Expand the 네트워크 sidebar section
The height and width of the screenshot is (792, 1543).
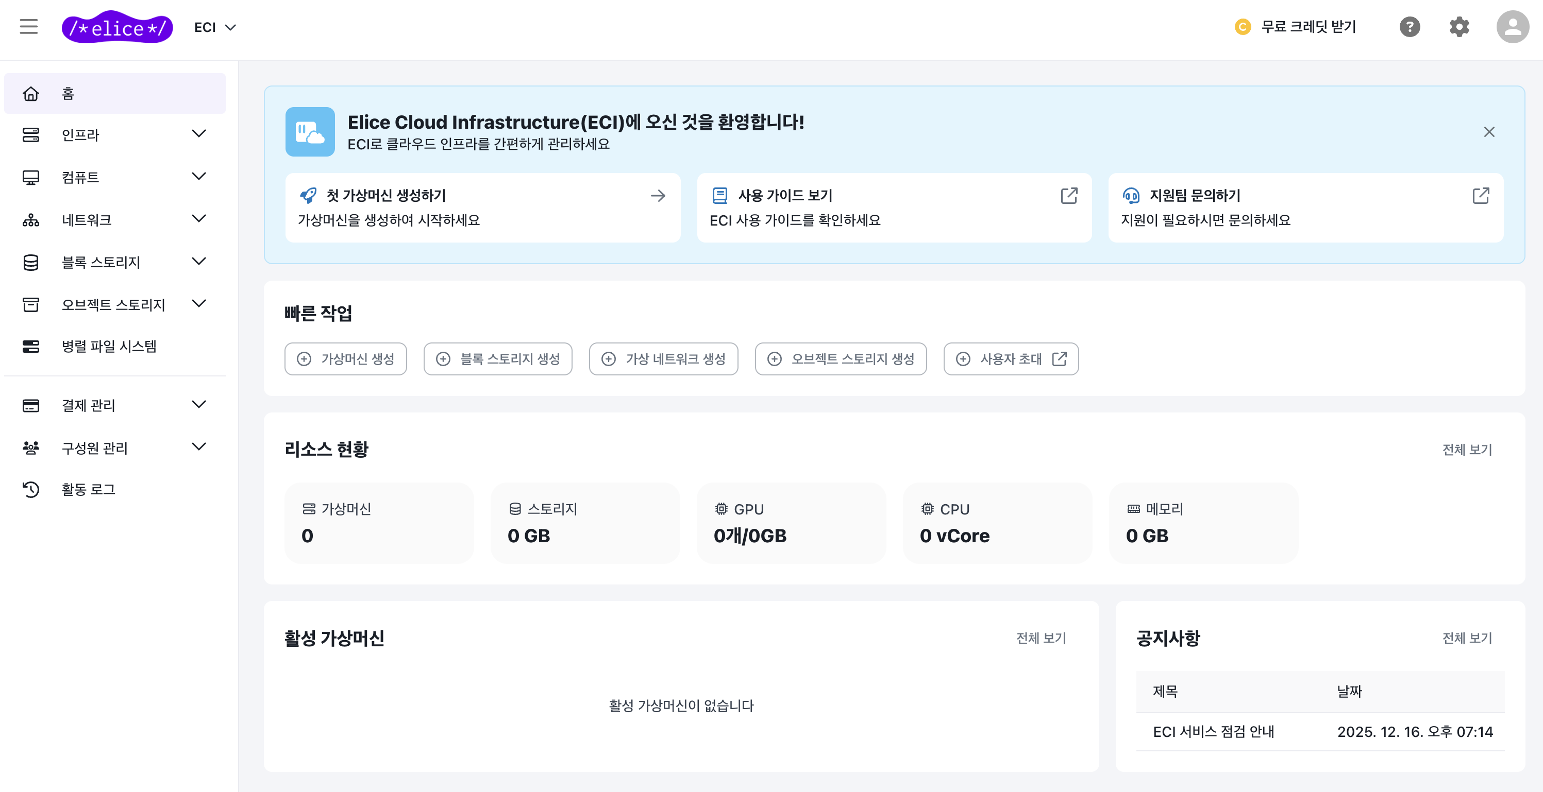[199, 219]
